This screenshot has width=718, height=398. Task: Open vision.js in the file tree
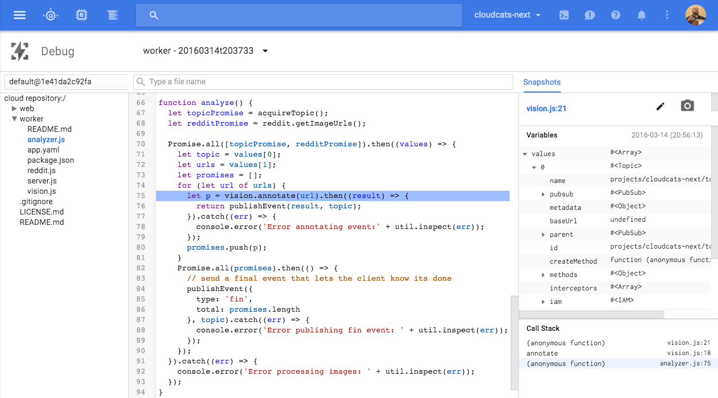(x=41, y=191)
